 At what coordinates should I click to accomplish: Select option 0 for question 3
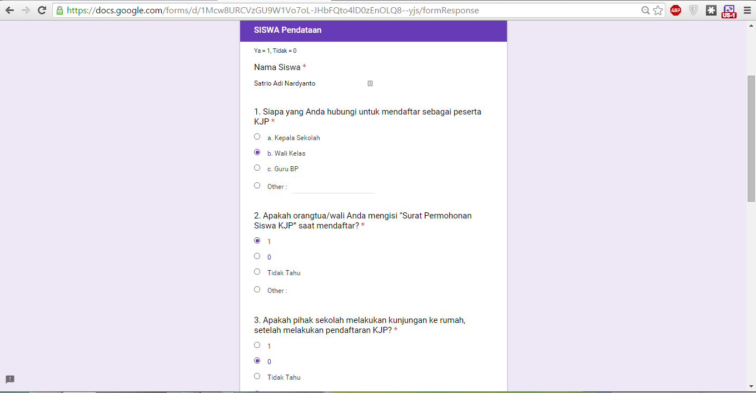[x=257, y=361]
